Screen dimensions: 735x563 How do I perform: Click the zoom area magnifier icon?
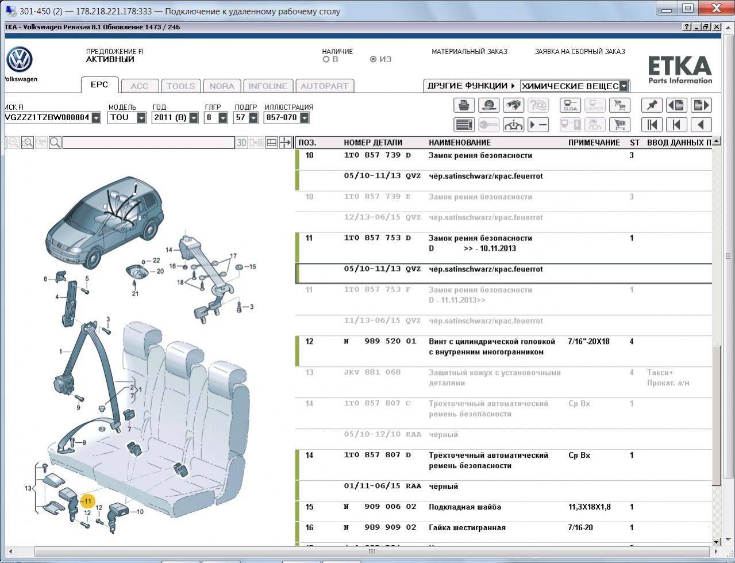27,143
